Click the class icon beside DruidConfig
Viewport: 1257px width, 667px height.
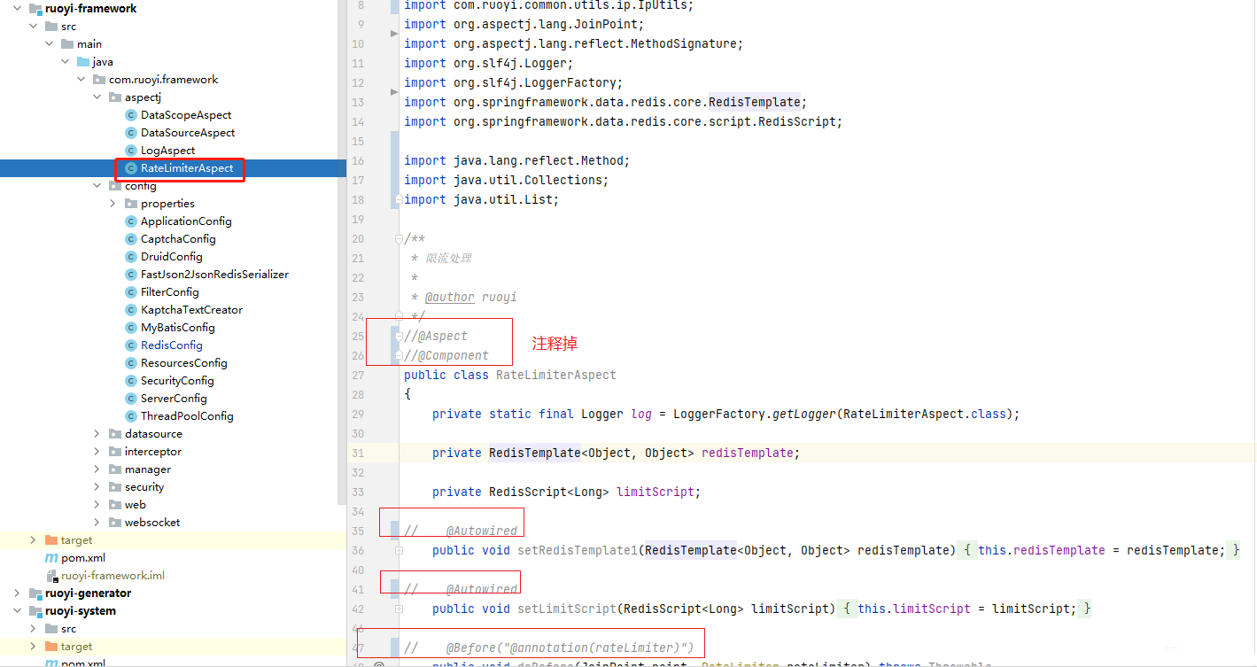tap(131, 257)
